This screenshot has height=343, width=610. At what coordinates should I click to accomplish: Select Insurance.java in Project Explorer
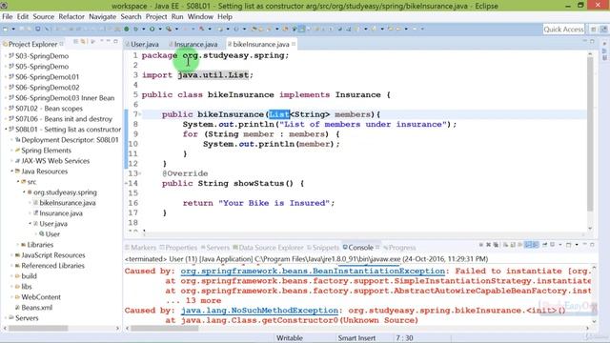pos(61,213)
